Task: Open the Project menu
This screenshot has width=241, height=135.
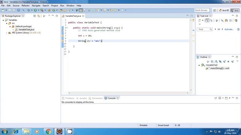Action: point(55,6)
